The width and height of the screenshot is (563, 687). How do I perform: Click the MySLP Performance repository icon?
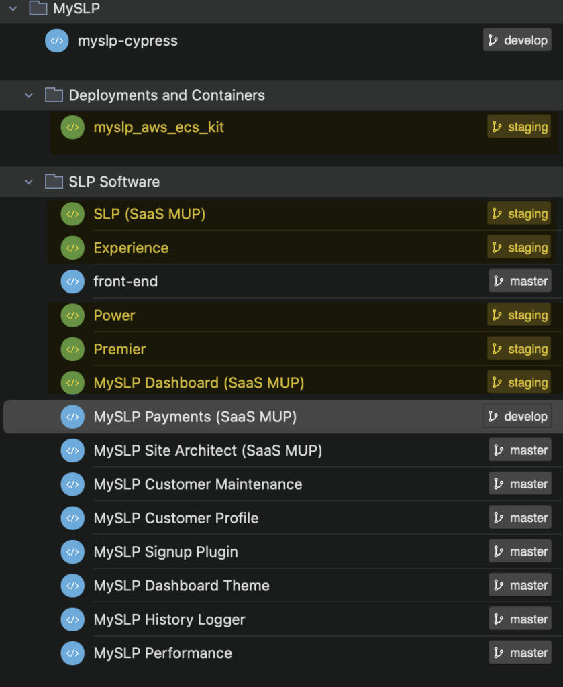click(x=72, y=653)
